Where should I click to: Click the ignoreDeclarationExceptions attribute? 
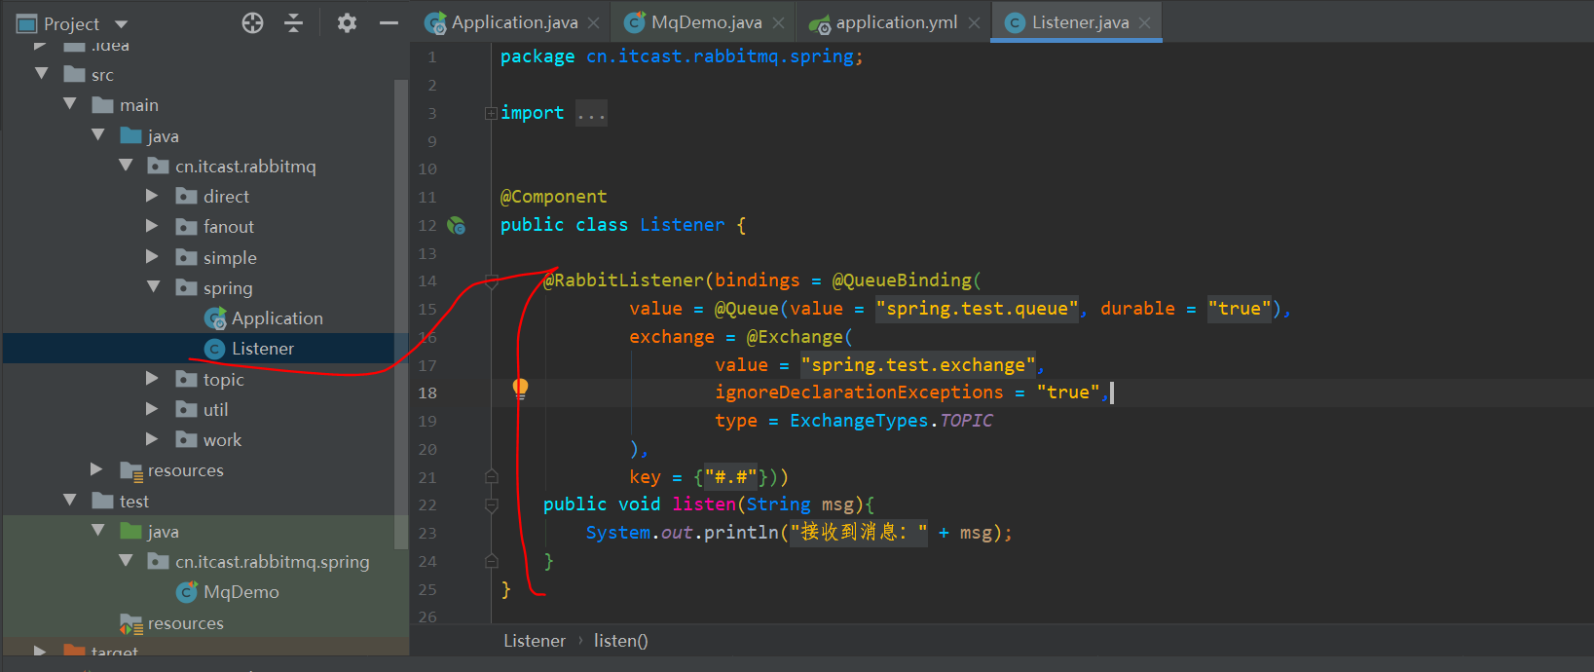[x=859, y=392]
